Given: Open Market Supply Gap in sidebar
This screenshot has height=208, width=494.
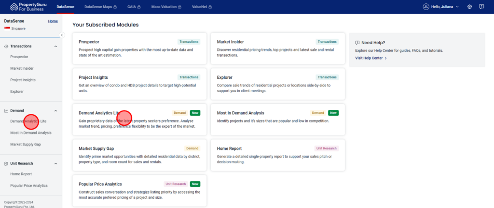Looking at the screenshot, I should coord(26,144).
